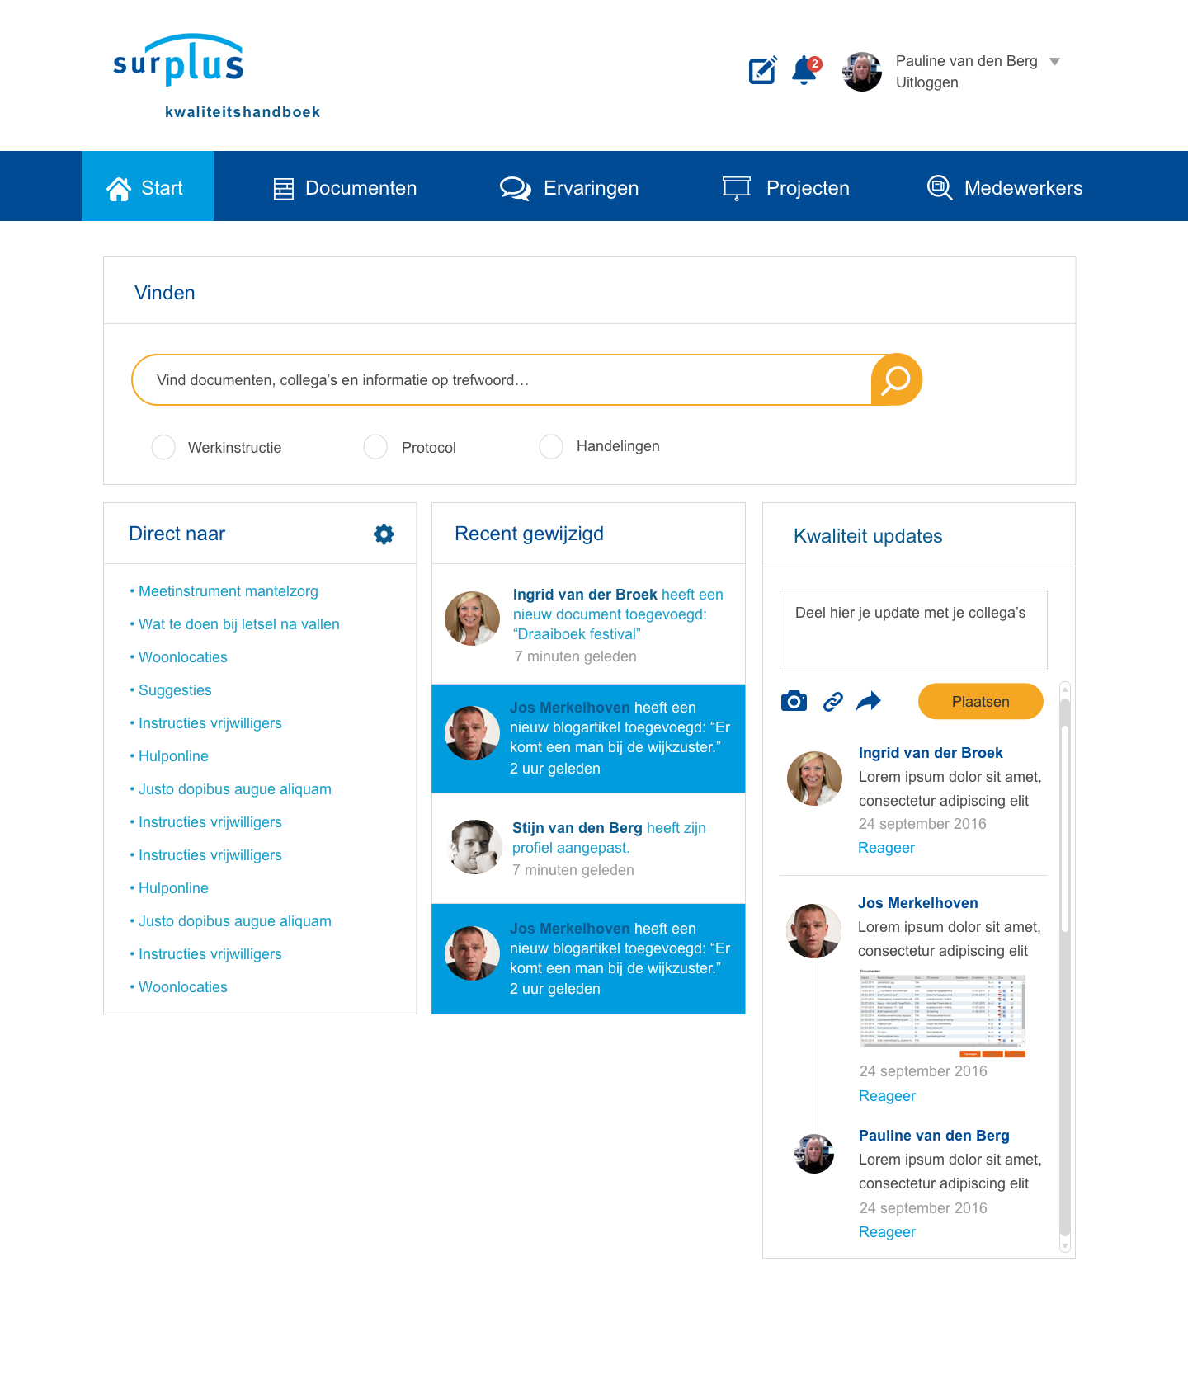Click Pauline van den Berg header avatar
Screen dimensions: 1188x1388
pyautogui.click(x=862, y=72)
